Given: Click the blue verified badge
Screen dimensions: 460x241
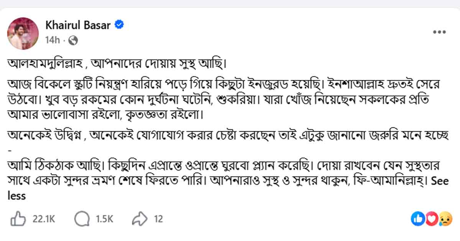Looking at the screenshot, I should tap(119, 26).
